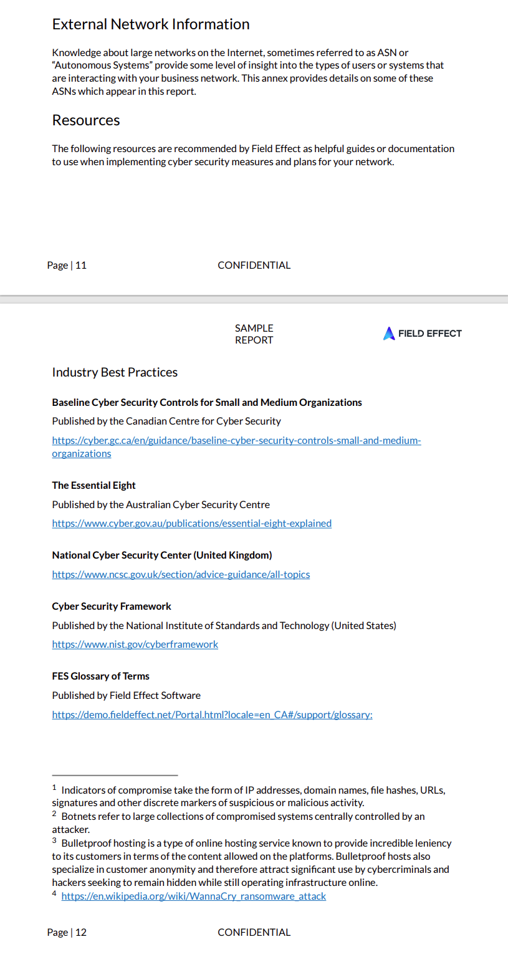Click Published by the Australian Cyber Security Centre
Image resolution: width=508 pixels, height=962 pixels.
click(x=161, y=504)
